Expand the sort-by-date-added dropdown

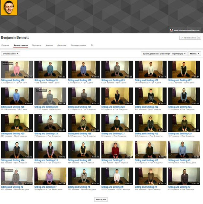pyautogui.click(x=164, y=54)
